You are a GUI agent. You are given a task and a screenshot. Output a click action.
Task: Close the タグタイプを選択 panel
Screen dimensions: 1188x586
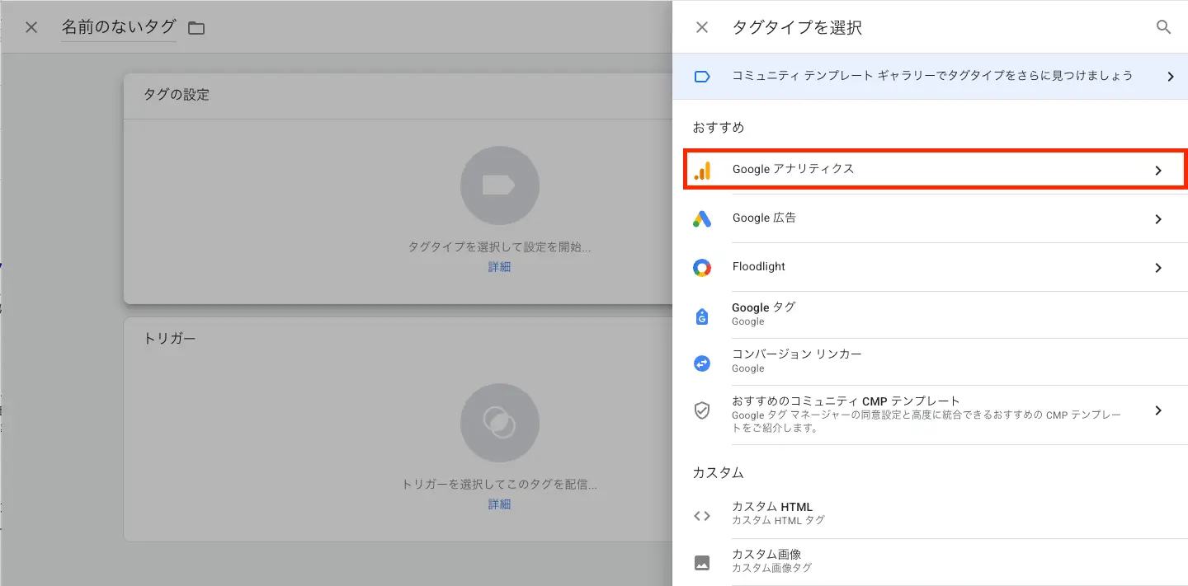tap(702, 27)
